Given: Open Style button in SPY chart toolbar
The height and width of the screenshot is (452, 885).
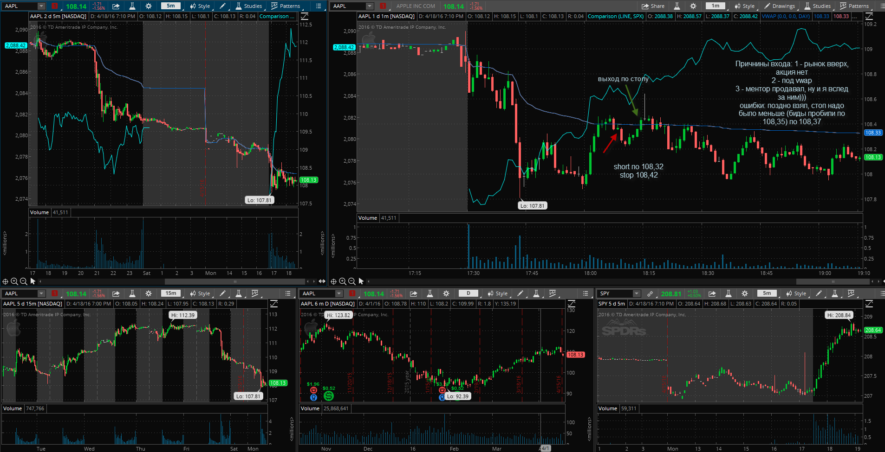Looking at the screenshot, I should coord(796,293).
